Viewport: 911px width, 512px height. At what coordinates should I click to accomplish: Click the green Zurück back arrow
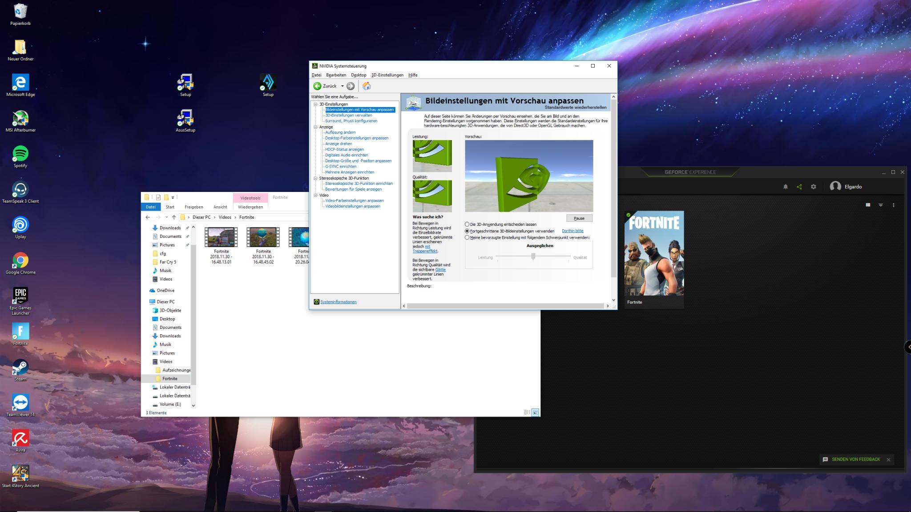[317, 86]
